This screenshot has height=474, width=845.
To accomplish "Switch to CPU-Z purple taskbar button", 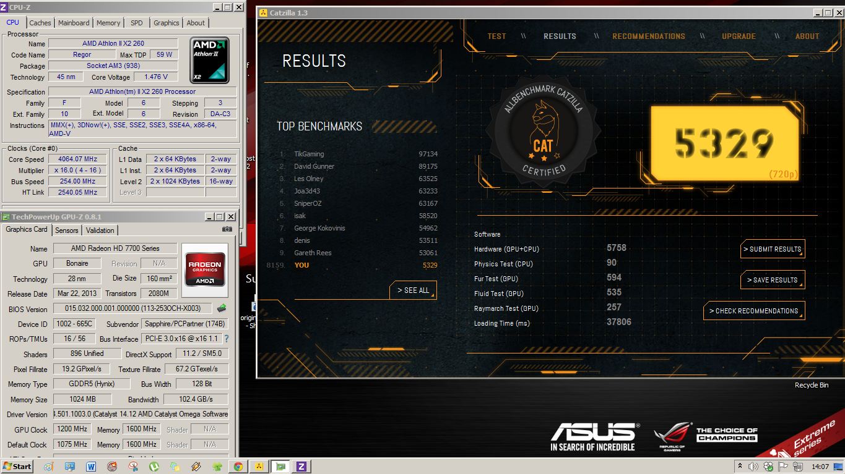I will tap(301, 467).
